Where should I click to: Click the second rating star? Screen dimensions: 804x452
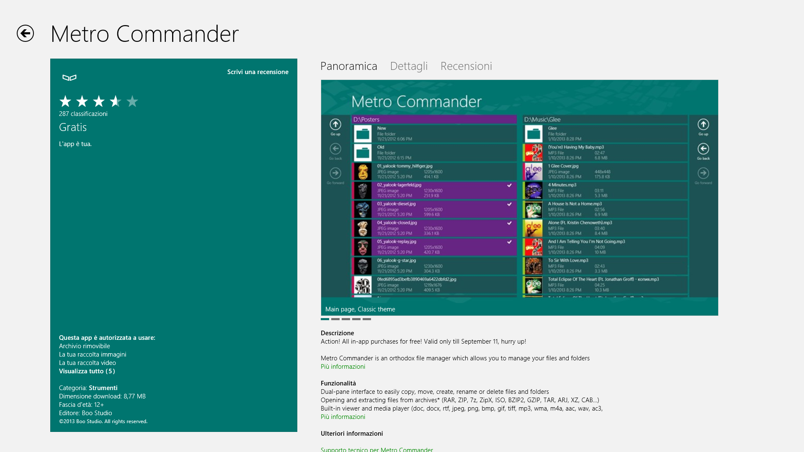point(82,101)
